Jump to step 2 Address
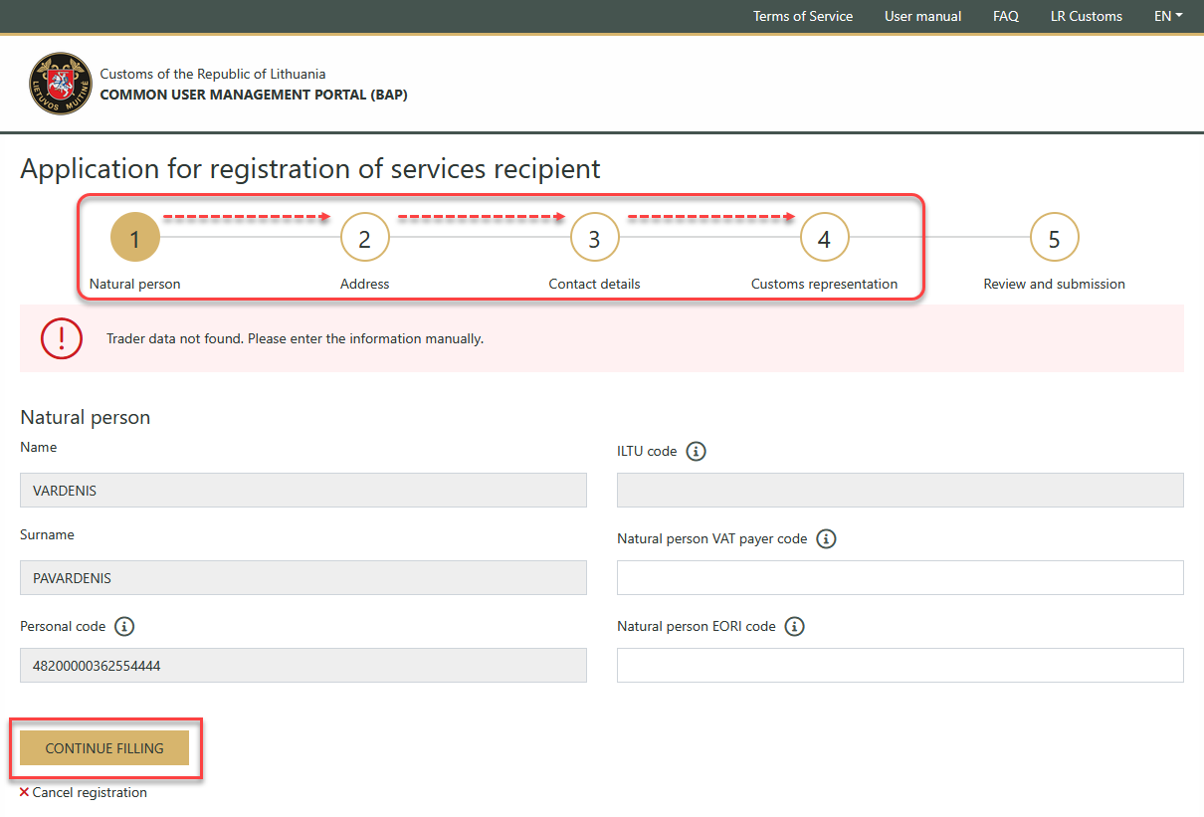1204x817 pixels. tap(364, 239)
